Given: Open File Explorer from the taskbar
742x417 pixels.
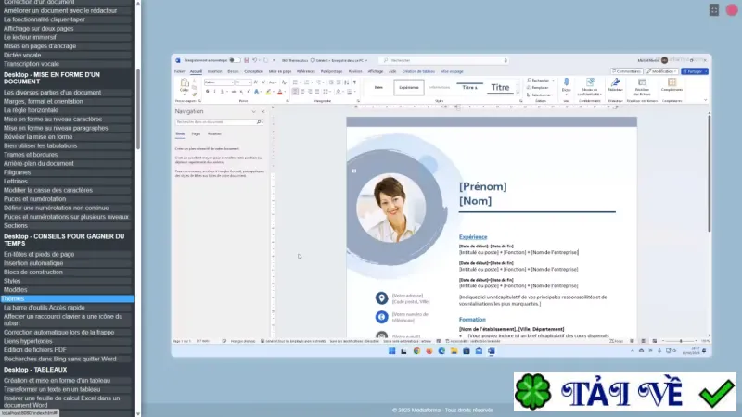Looking at the screenshot, I should click(454, 351).
